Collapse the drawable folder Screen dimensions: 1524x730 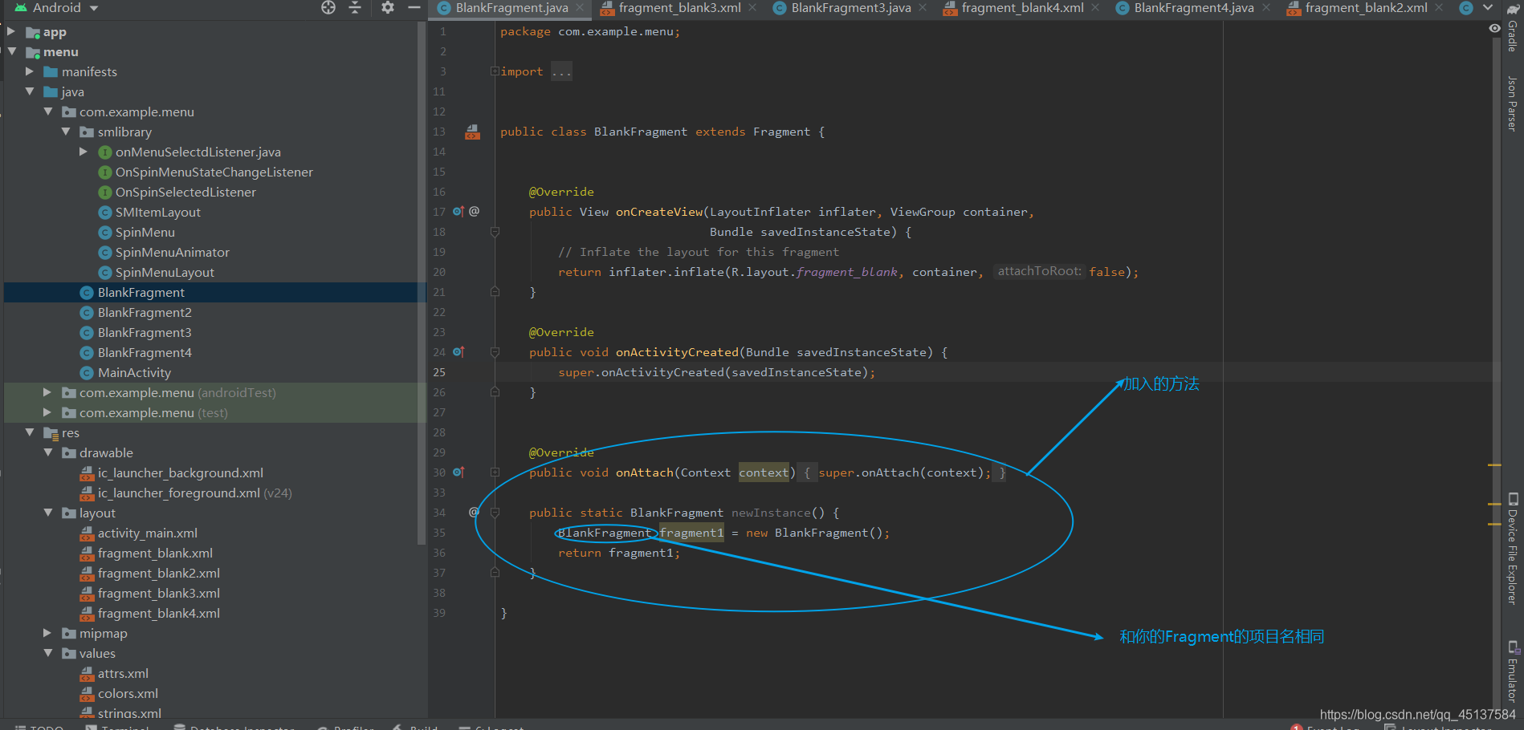point(47,452)
